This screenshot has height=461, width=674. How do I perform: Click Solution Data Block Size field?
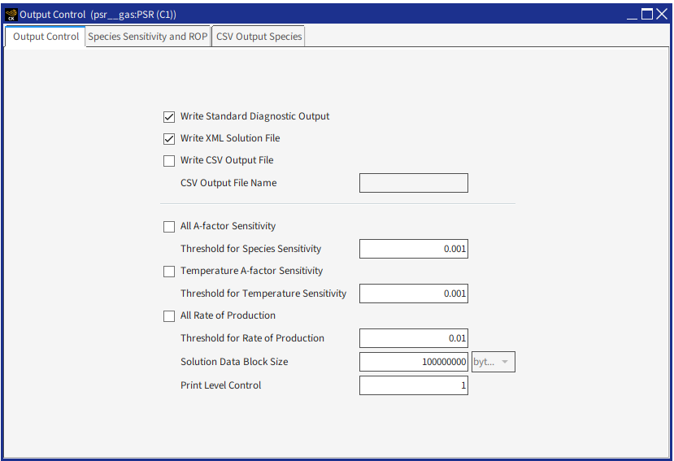coord(414,362)
